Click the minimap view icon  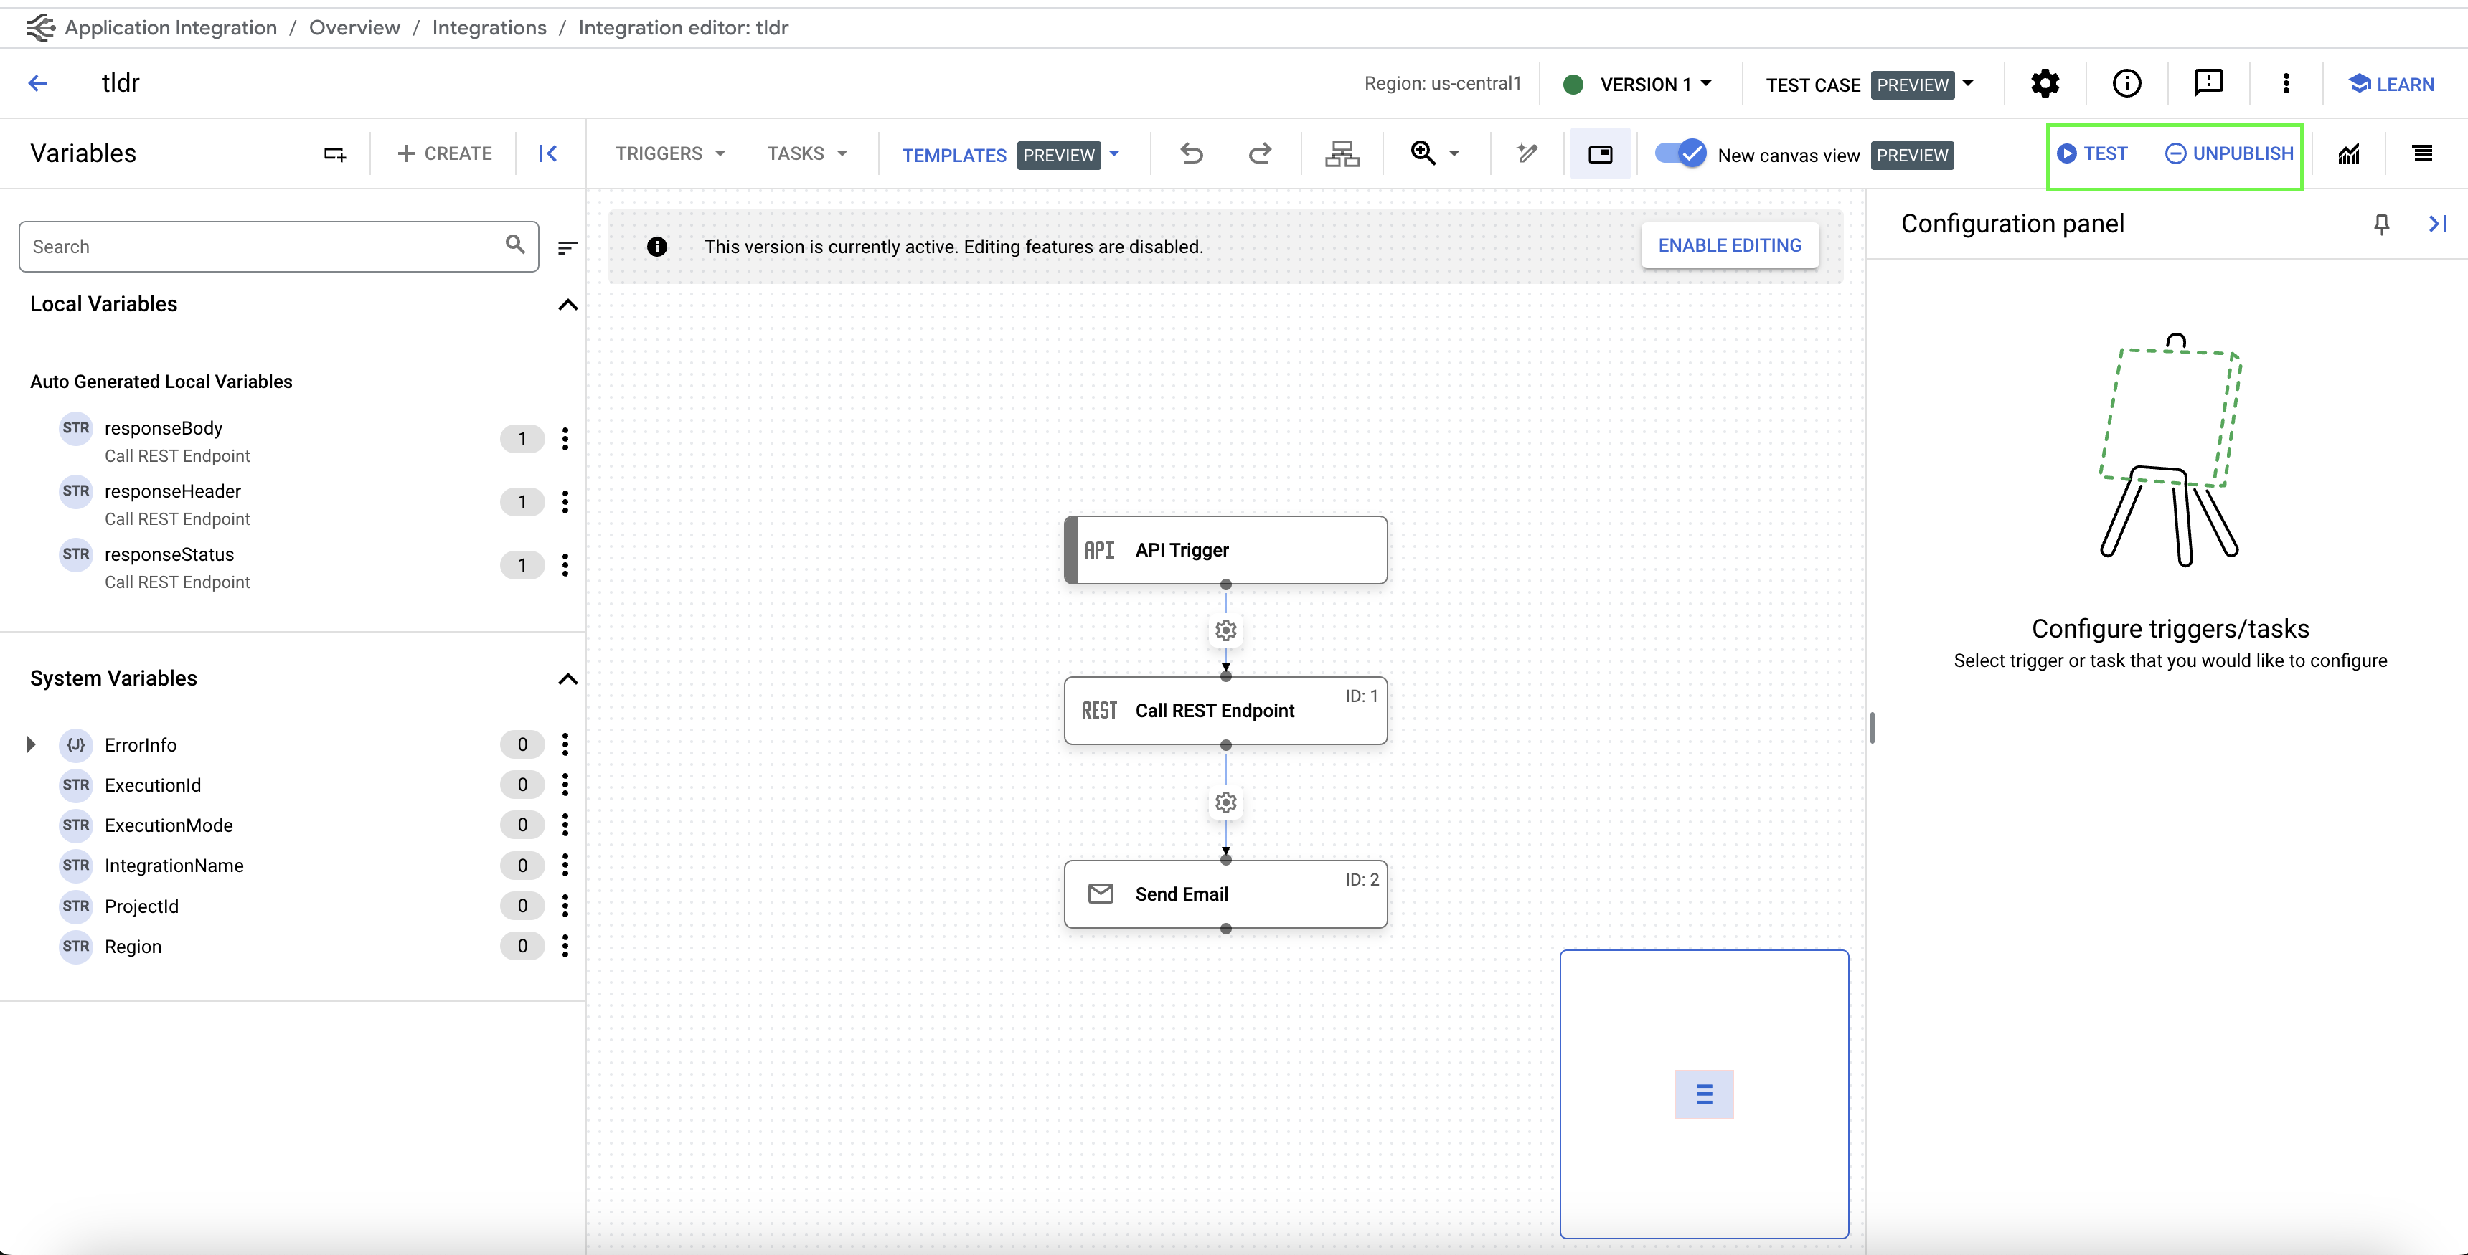click(1600, 153)
